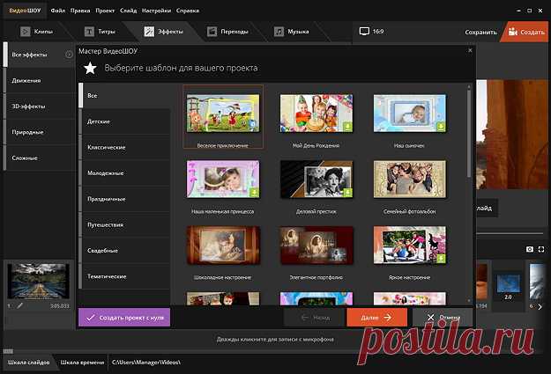This screenshot has height=374, width=551.
Task: Click the Эффекты tab magic wand icon
Action: (x=149, y=32)
